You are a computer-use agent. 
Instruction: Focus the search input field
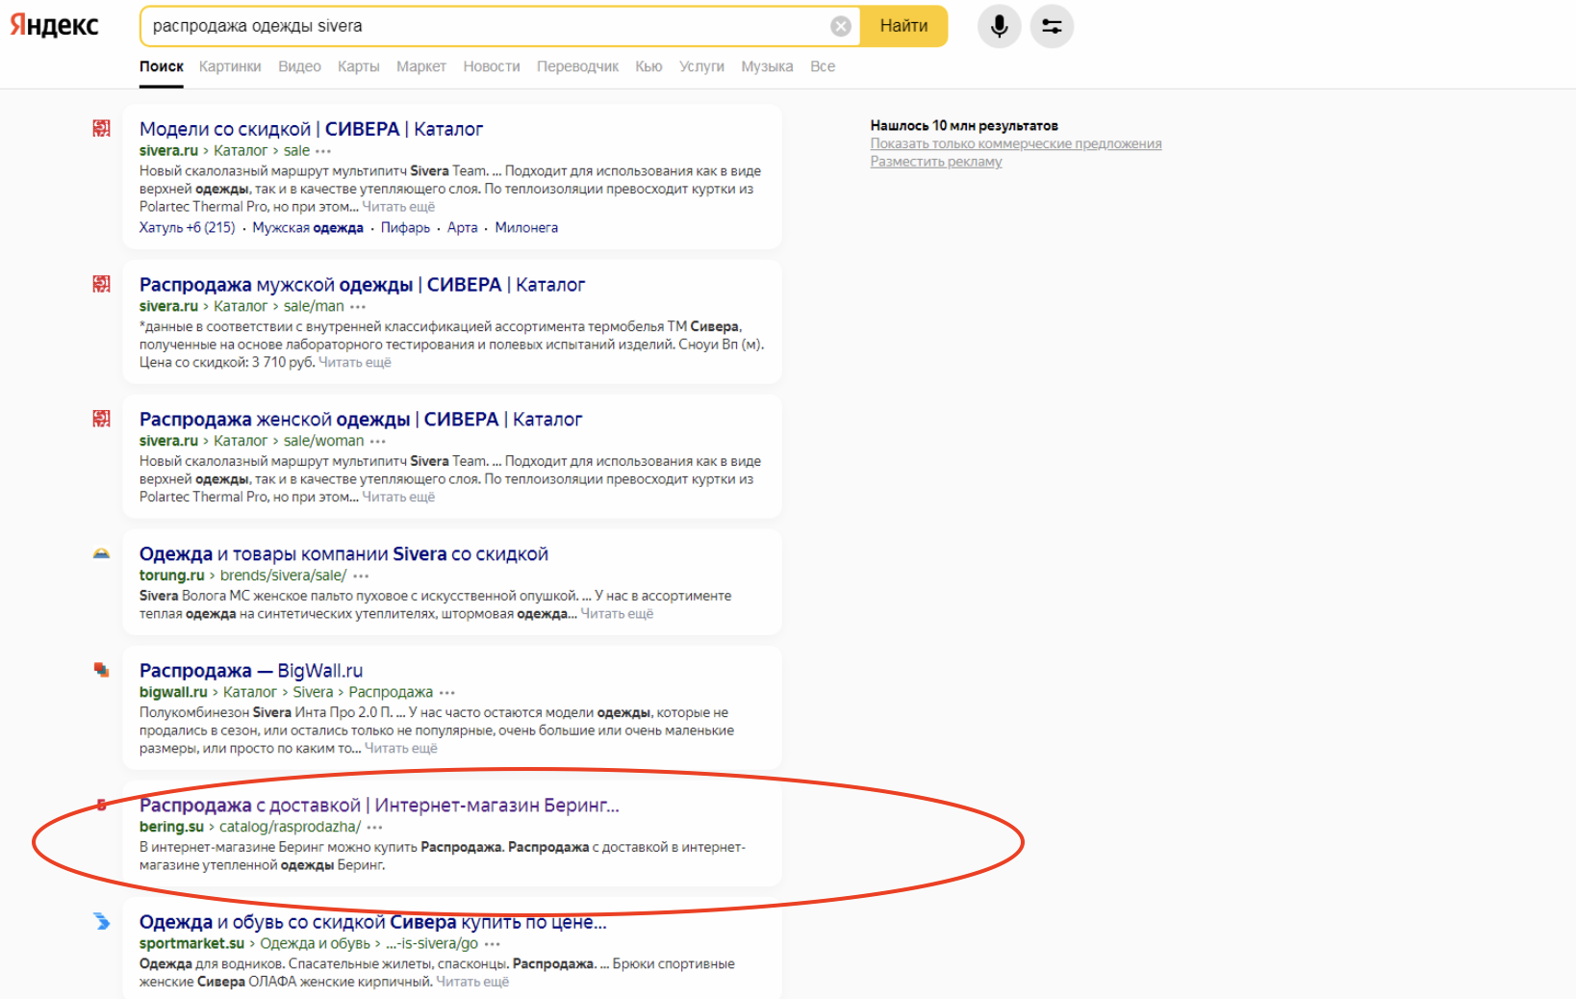tap(481, 26)
